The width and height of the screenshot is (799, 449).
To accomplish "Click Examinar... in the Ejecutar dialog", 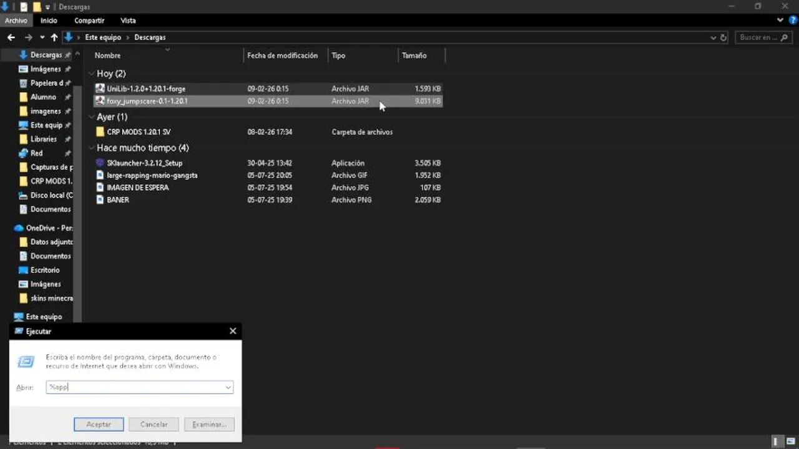I will (209, 425).
